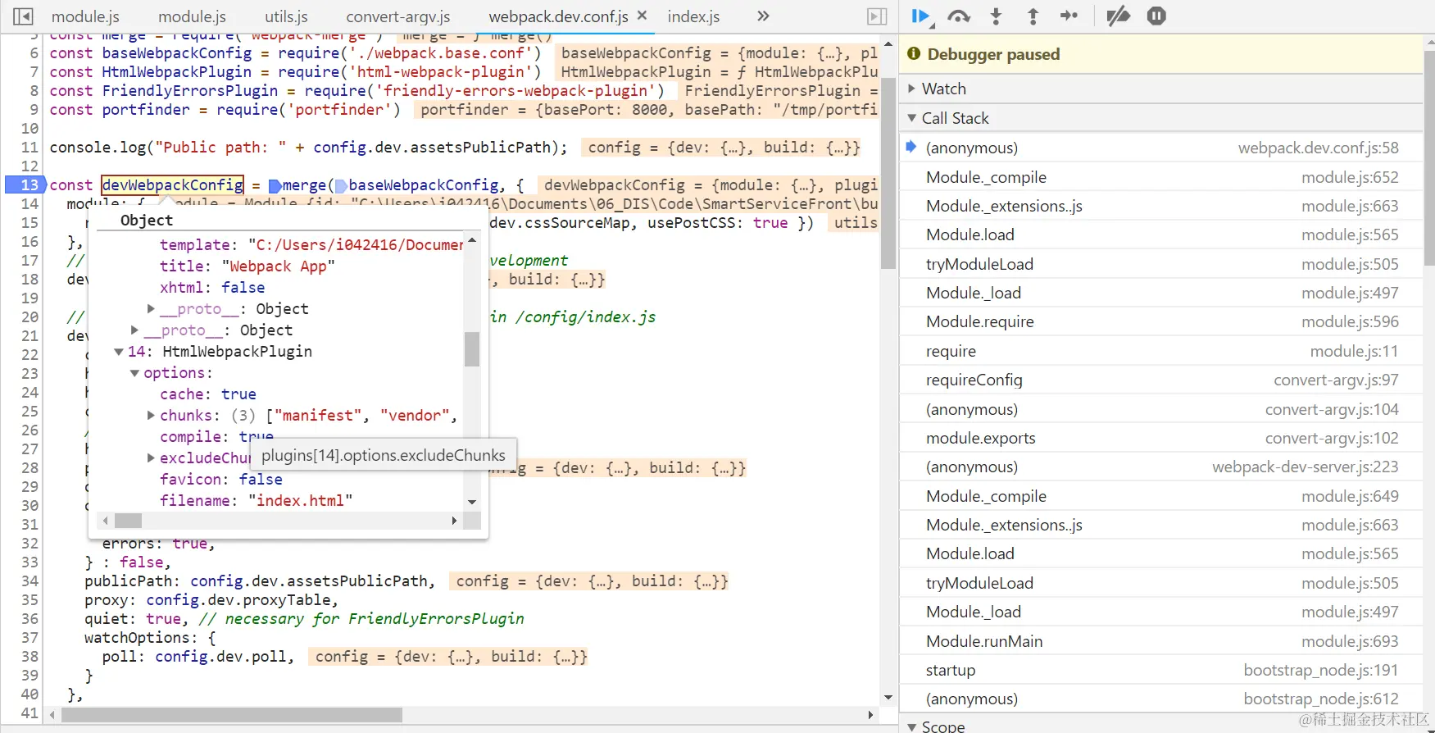The width and height of the screenshot is (1435, 733).
Task: Resume script execution
Action: (921, 16)
